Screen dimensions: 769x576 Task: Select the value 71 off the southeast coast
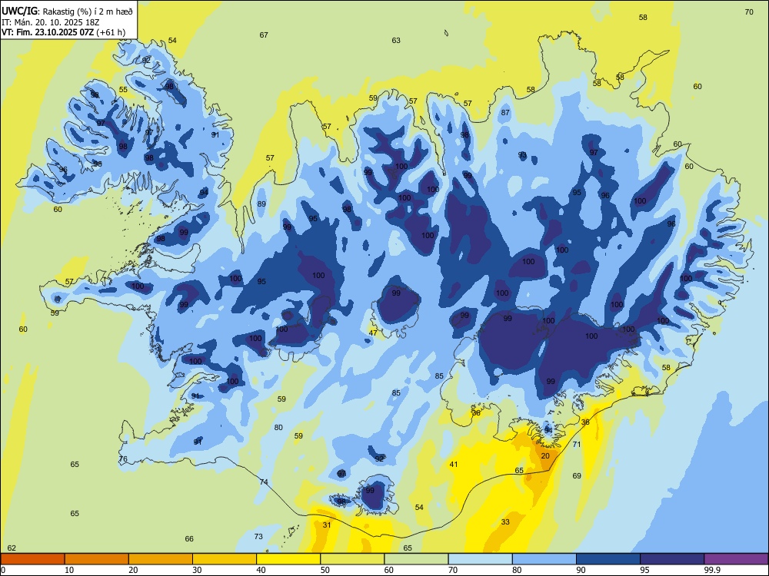coord(577,445)
